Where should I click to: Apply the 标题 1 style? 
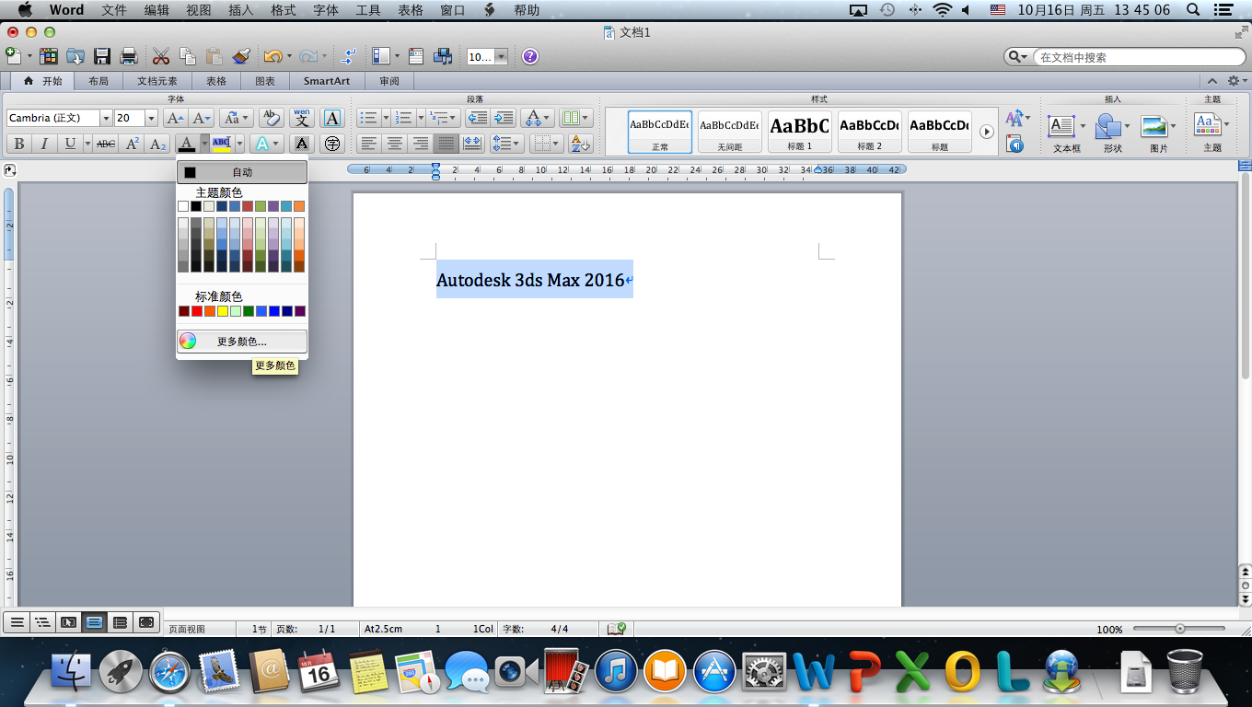pyautogui.click(x=799, y=132)
